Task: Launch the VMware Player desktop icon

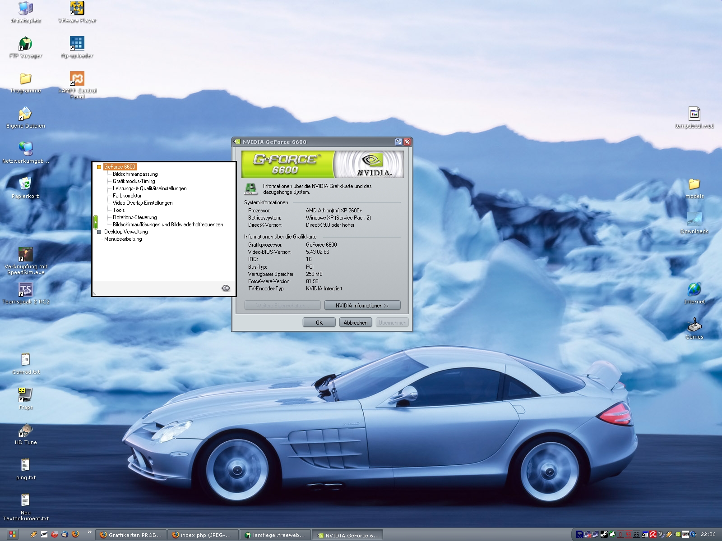Action: [x=77, y=9]
